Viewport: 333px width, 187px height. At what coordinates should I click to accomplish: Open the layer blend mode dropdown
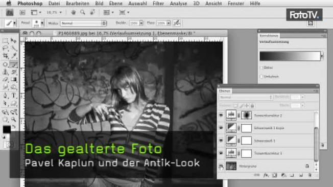246,97
